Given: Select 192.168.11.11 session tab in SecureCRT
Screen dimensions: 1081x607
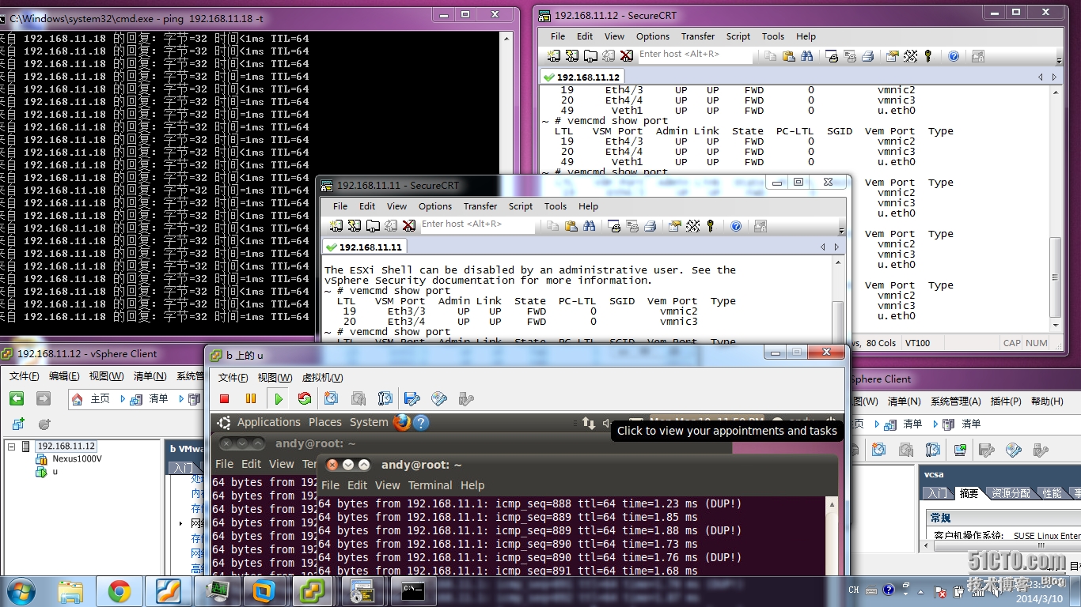Looking at the screenshot, I should click(364, 247).
